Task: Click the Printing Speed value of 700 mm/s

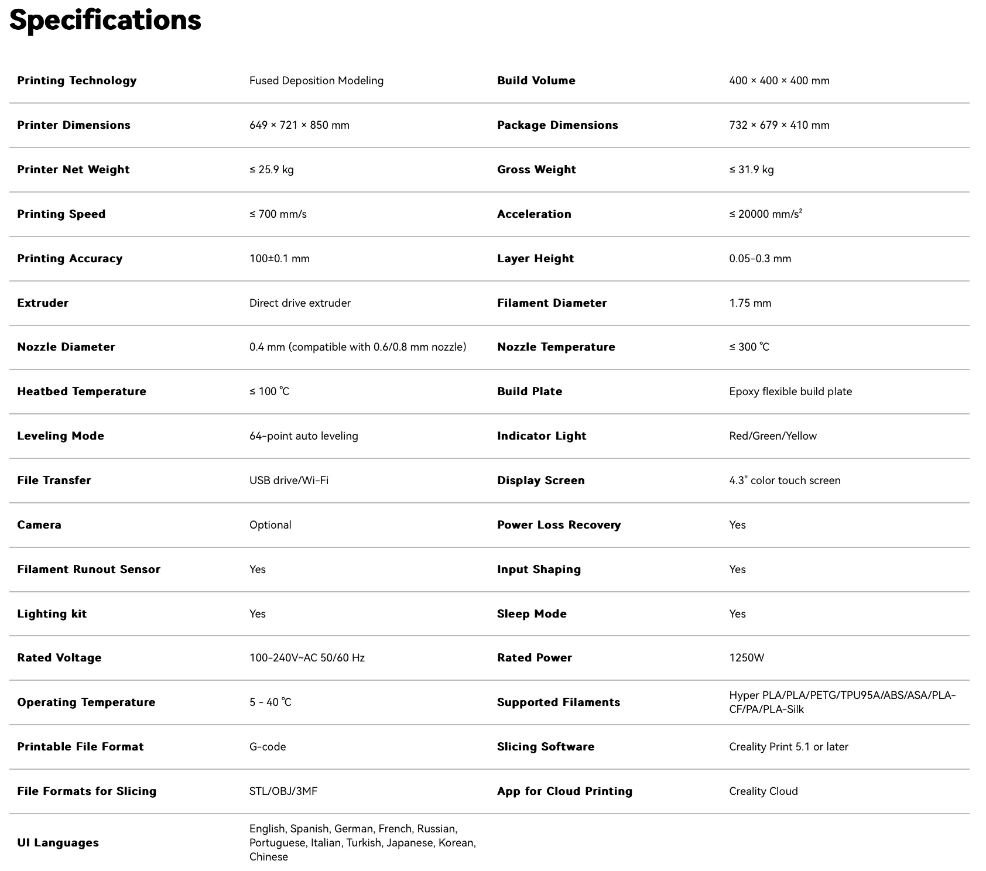Action: (x=278, y=214)
